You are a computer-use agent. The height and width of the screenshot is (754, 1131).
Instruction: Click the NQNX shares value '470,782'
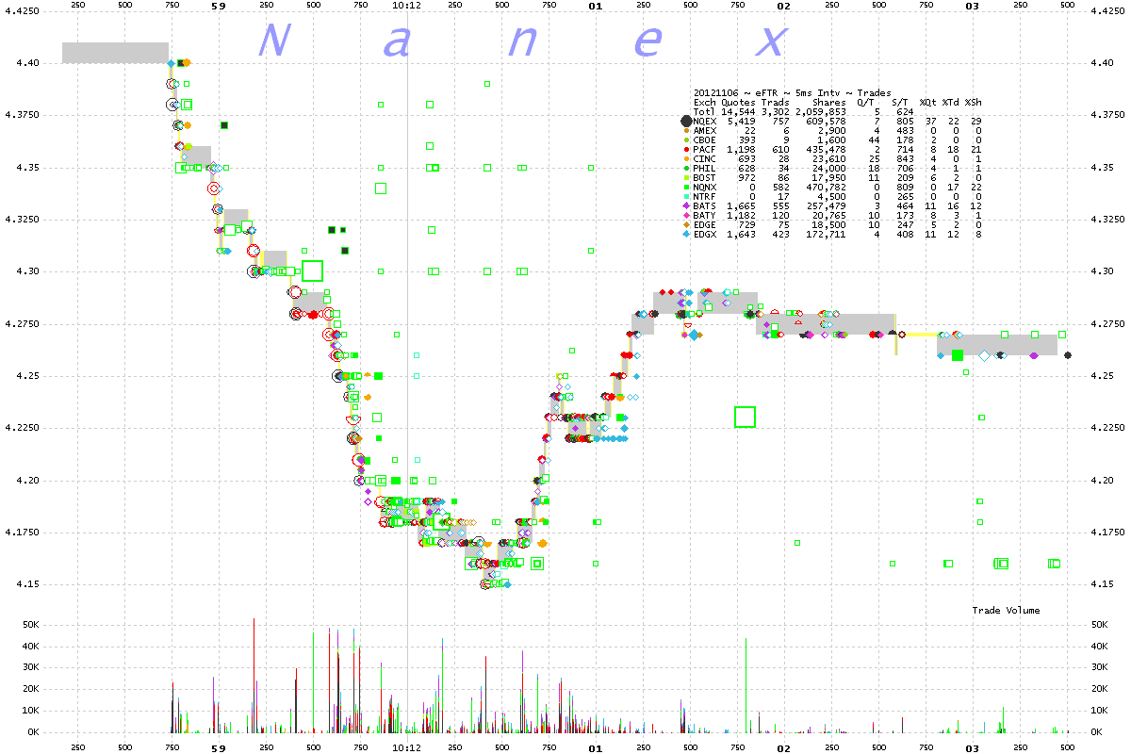click(826, 187)
